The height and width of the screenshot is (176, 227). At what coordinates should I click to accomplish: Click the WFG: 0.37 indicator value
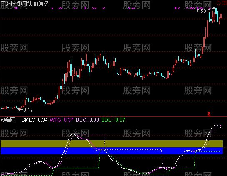[62, 120]
